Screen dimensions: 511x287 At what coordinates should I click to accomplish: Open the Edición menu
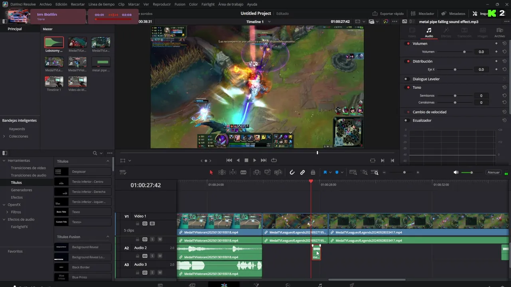(x=61, y=4)
